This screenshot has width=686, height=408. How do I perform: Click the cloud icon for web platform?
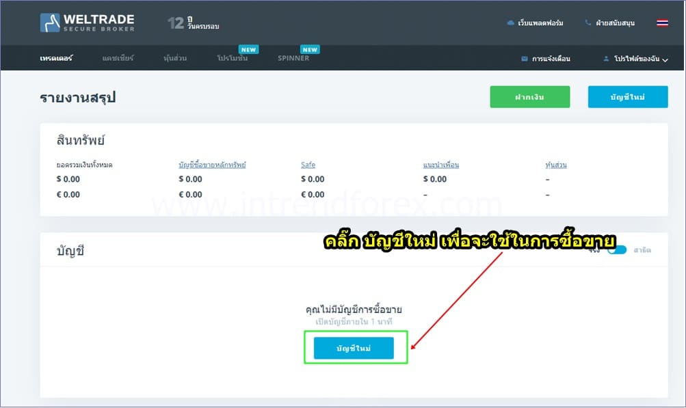pos(510,23)
